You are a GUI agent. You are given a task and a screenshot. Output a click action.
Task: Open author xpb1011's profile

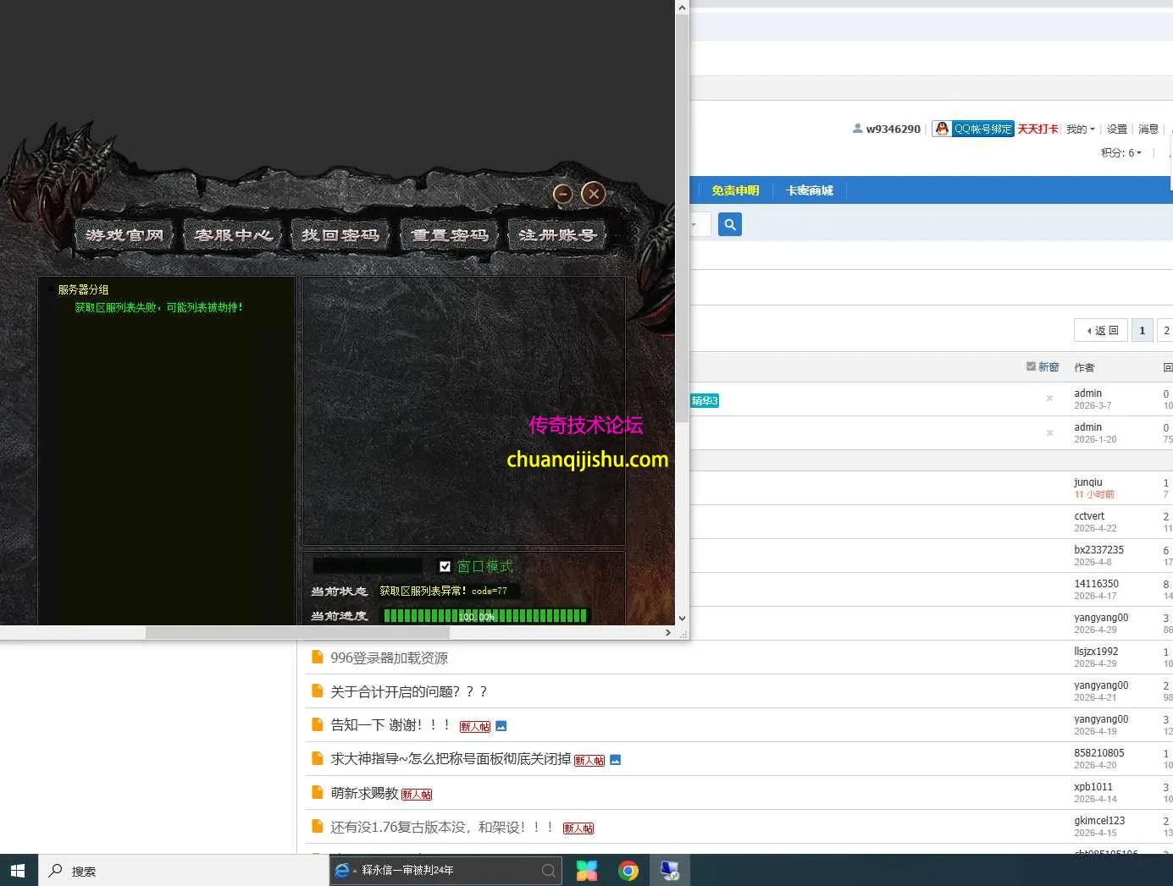pos(1093,787)
